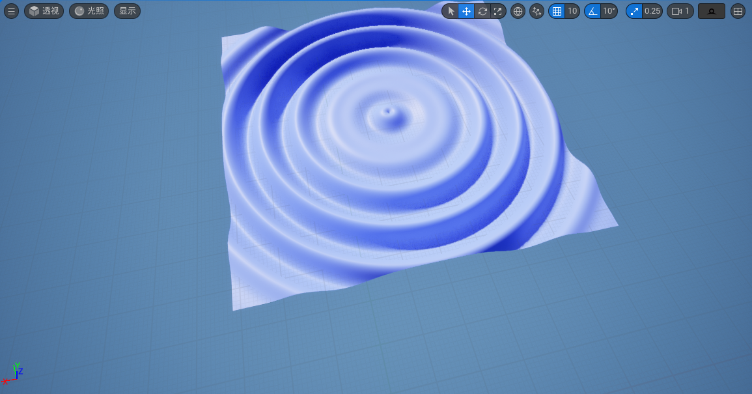Viewport: 752px width, 394px height.
Task: Activate the rotate tool
Action: pyautogui.click(x=482, y=11)
